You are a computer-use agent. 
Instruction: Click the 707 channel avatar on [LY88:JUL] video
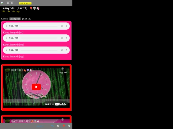click(x=7, y=70)
